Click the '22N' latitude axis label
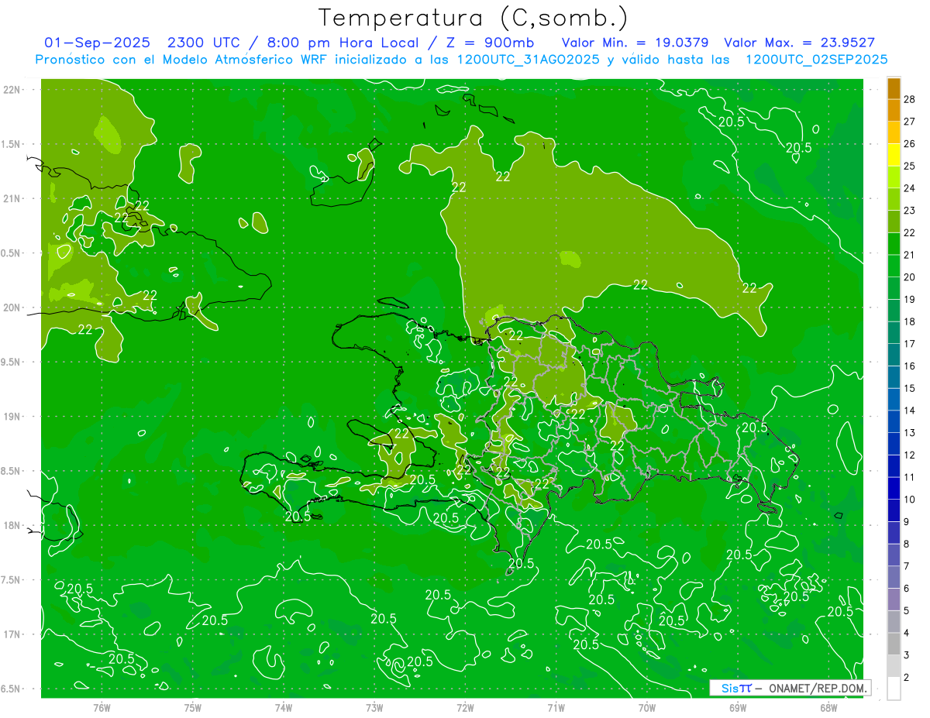 (x=11, y=89)
